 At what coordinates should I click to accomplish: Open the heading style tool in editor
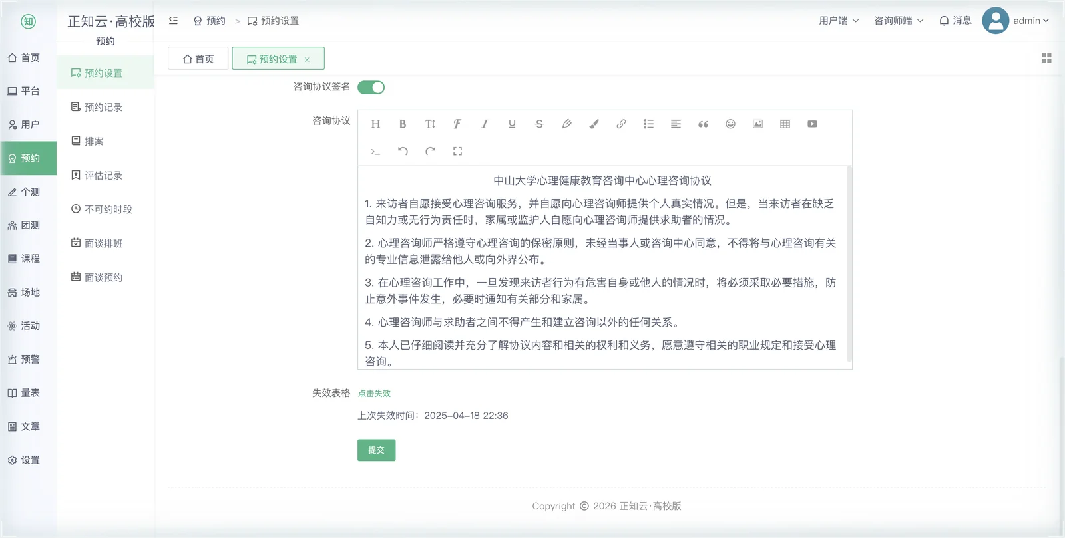pyautogui.click(x=375, y=124)
